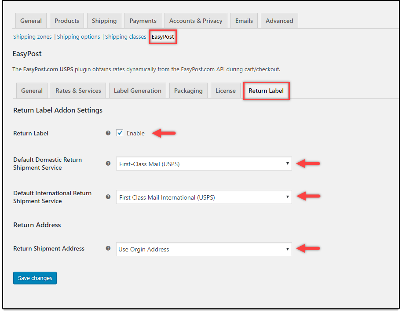The width and height of the screenshot is (402, 313).
Task: Go to the Shipping tab
Action: [x=104, y=21]
